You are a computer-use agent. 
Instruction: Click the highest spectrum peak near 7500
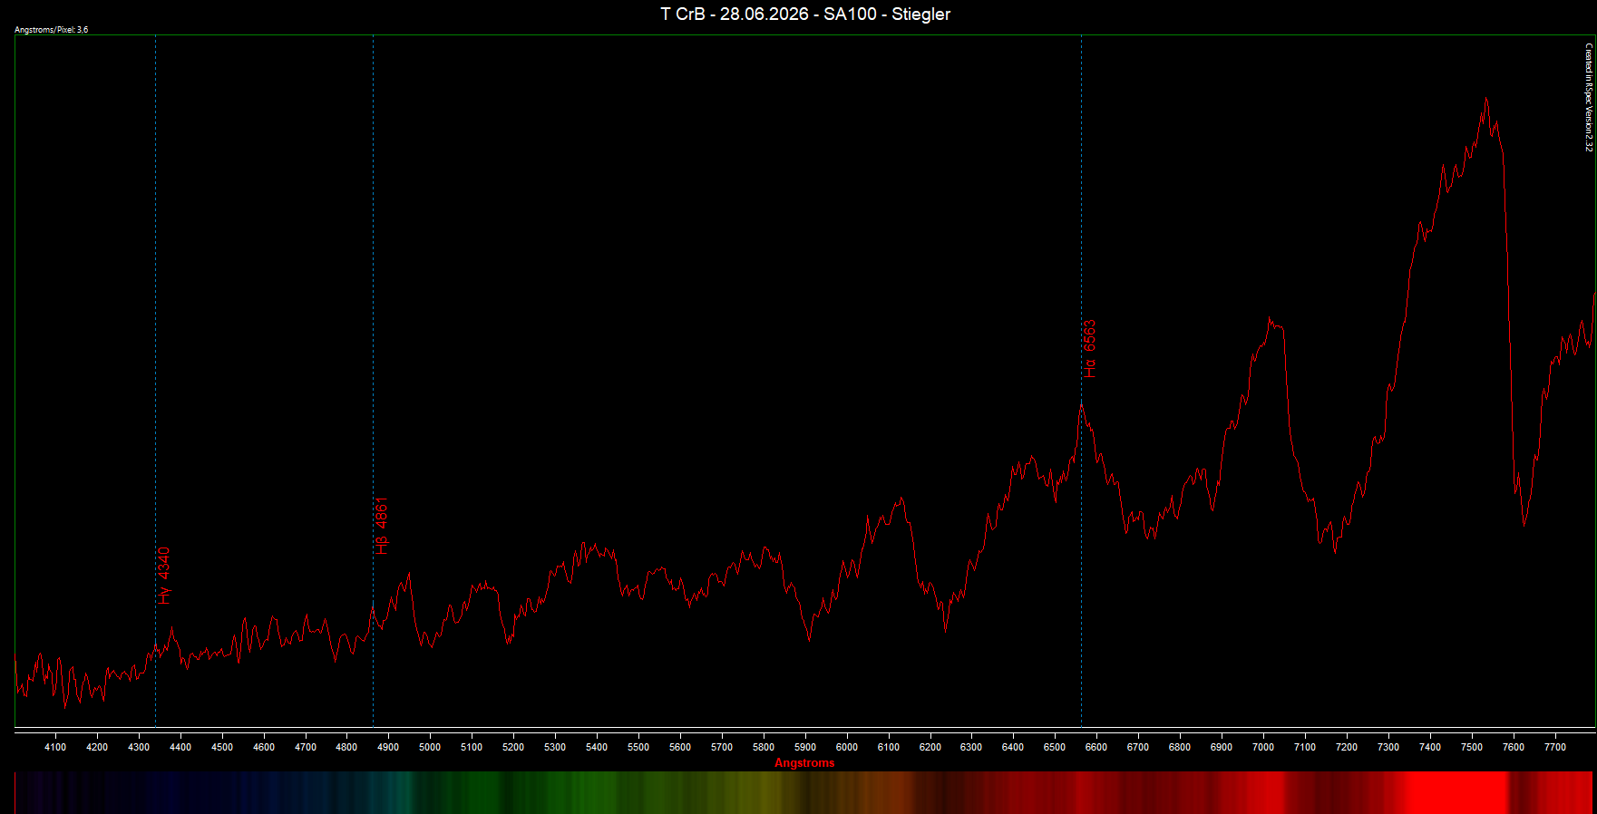(1485, 98)
